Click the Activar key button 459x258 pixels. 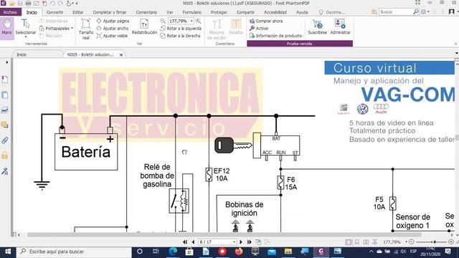coord(259,29)
